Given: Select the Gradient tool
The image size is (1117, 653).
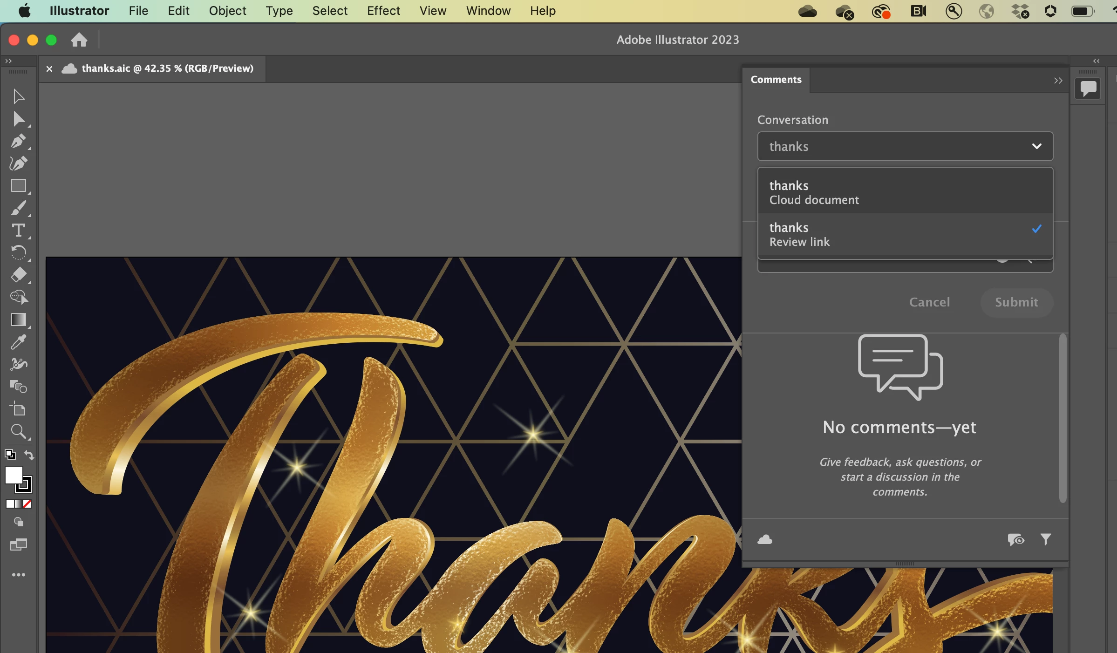Looking at the screenshot, I should 19,320.
